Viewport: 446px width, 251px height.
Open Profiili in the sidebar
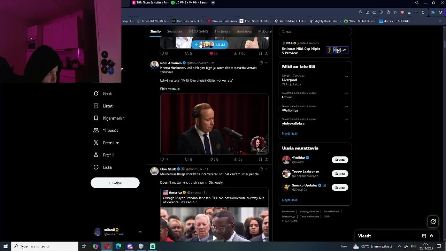tap(104, 155)
